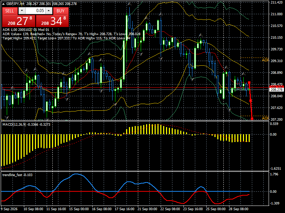This screenshot has height=213, width=285.
Task: Click the -1.6251 MACD scale value
Action: (x=275, y=168)
